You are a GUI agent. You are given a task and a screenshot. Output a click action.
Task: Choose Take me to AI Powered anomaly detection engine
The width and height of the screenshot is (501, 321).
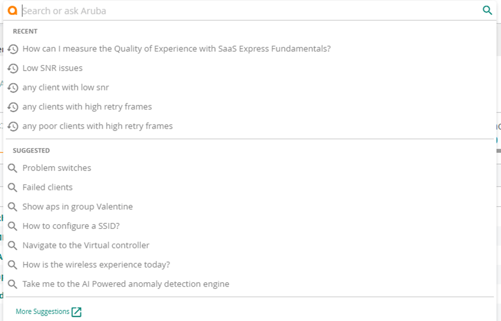click(126, 284)
